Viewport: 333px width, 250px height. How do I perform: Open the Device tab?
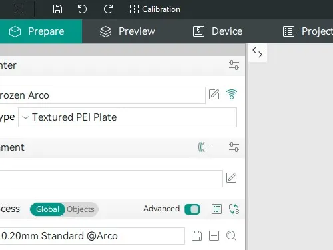pos(218,31)
